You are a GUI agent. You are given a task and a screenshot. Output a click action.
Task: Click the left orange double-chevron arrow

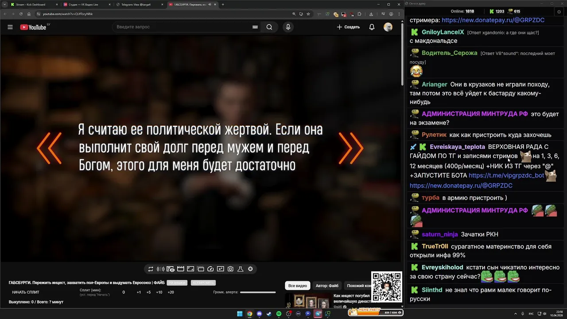pyautogui.click(x=49, y=148)
